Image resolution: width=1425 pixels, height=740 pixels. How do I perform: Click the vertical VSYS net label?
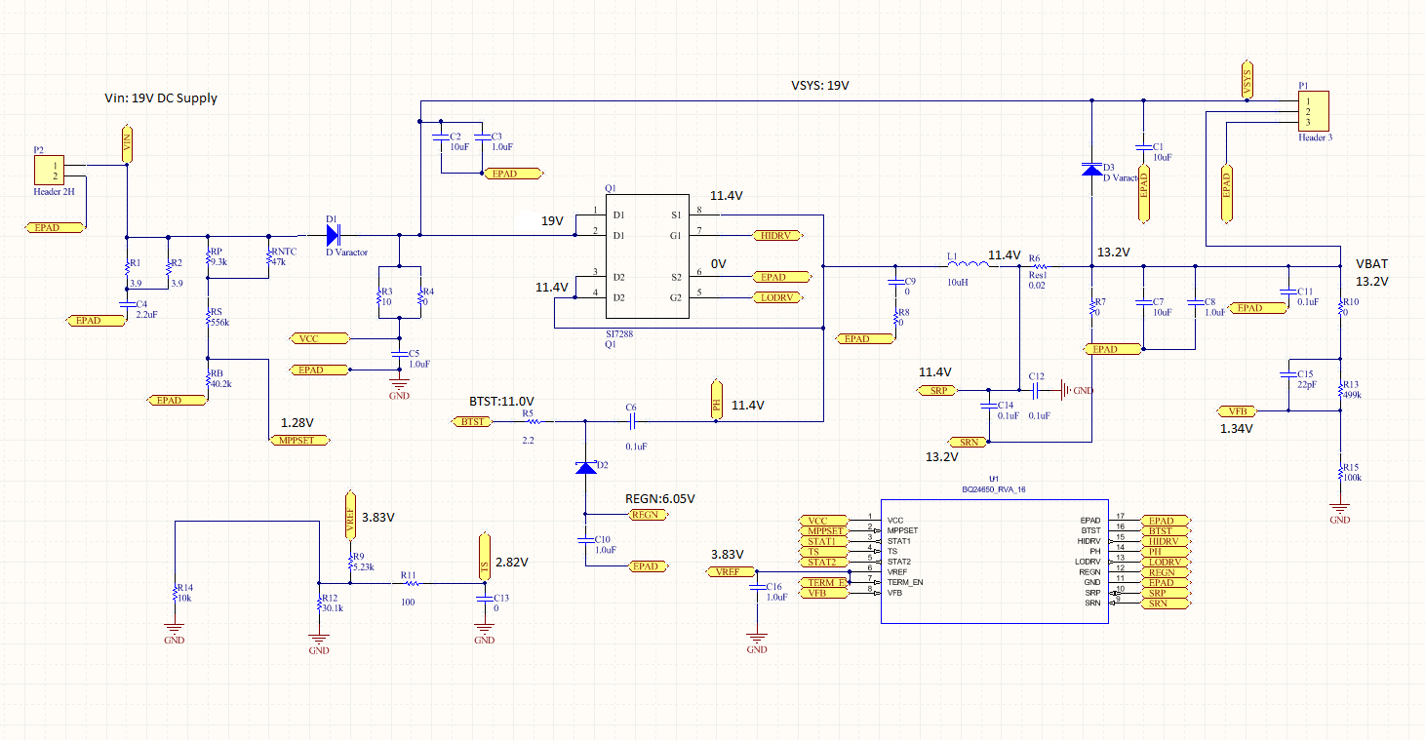tap(1247, 78)
